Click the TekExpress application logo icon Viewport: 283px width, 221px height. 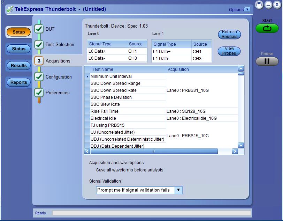10,9
